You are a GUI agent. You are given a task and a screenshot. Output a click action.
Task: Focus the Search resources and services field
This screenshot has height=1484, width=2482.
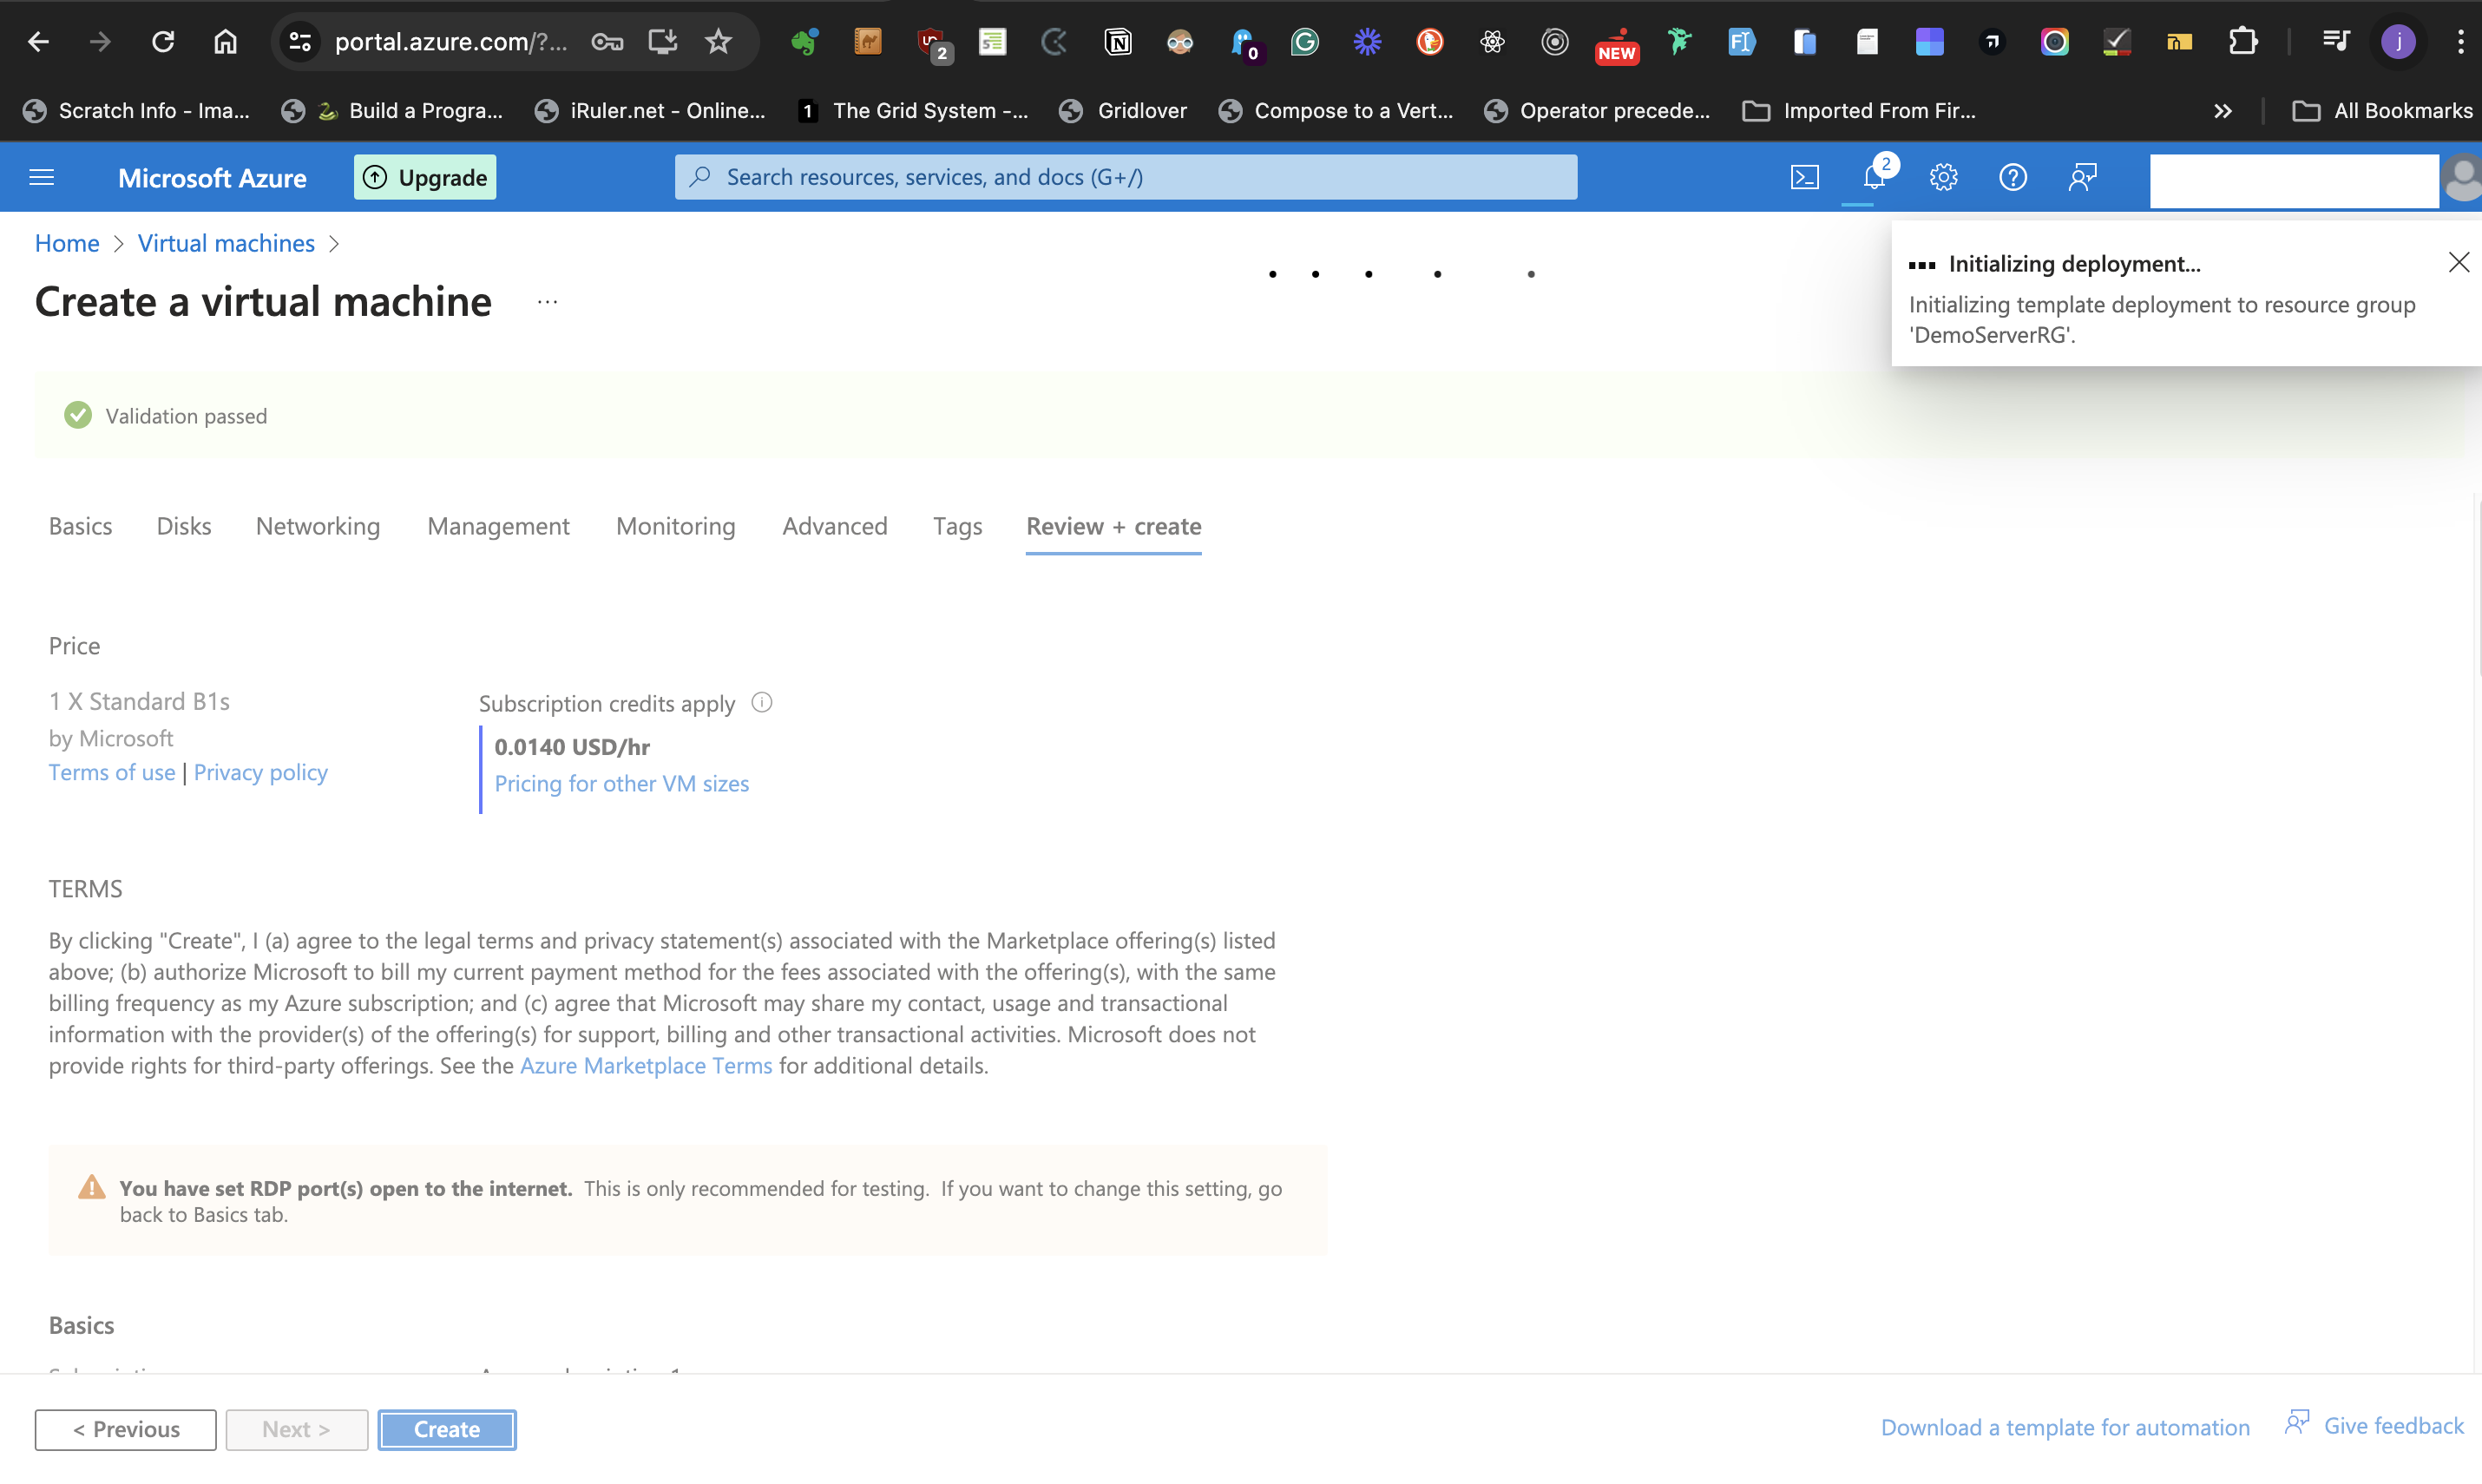pos(1125,177)
